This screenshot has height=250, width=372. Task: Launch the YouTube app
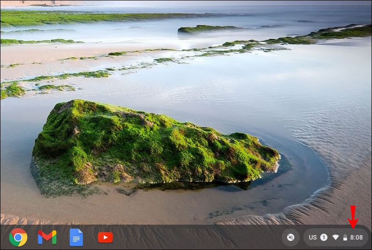[105, 237]
